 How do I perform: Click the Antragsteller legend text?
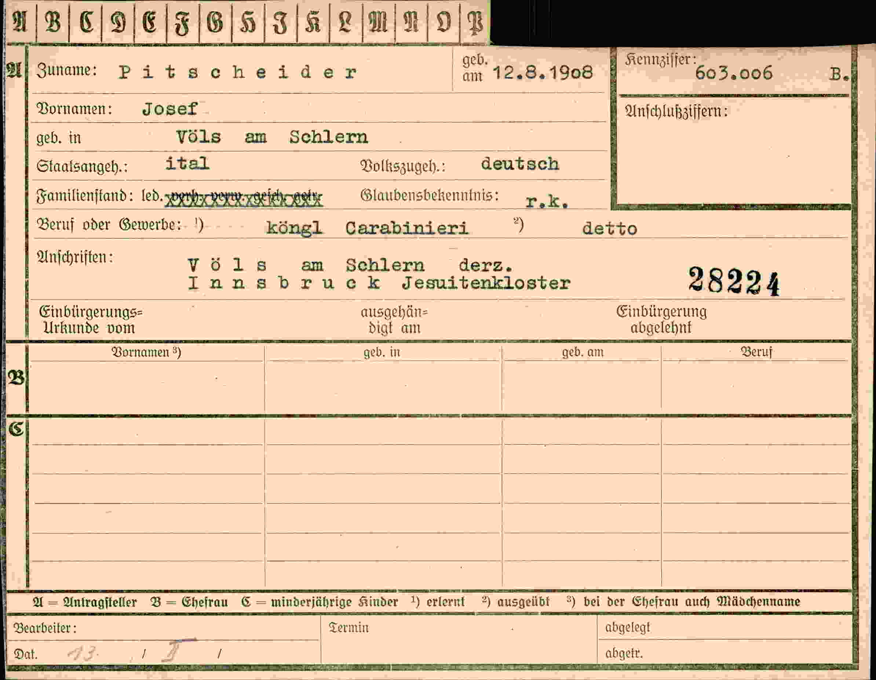point(85,602)
